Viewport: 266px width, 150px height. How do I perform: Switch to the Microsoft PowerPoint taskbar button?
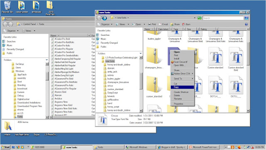[x=204, y=147]
